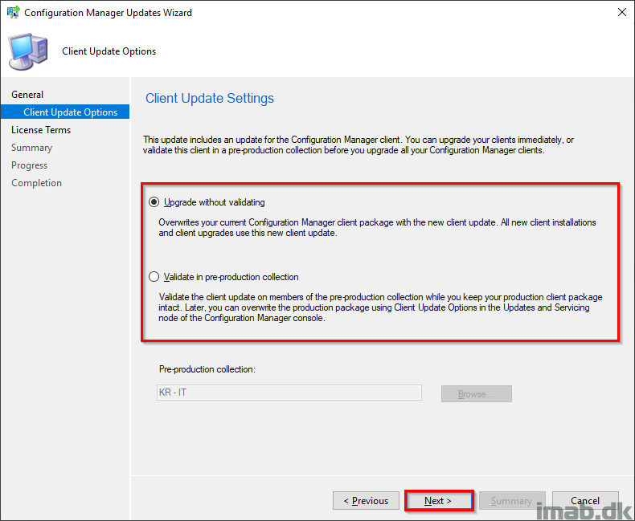Click the computer icon beside Client Update Options

tap(28, 52)
